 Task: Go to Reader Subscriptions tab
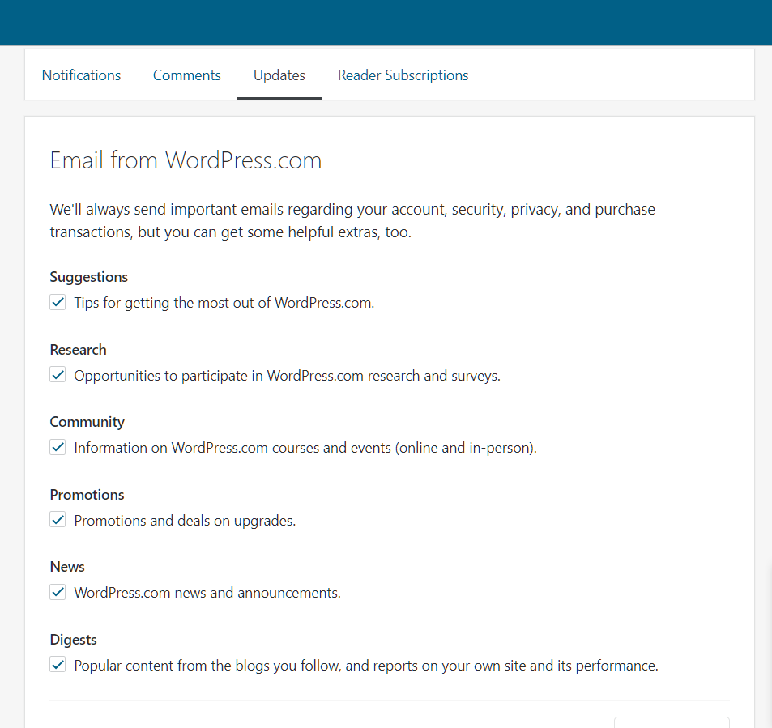tap(403, 75)
